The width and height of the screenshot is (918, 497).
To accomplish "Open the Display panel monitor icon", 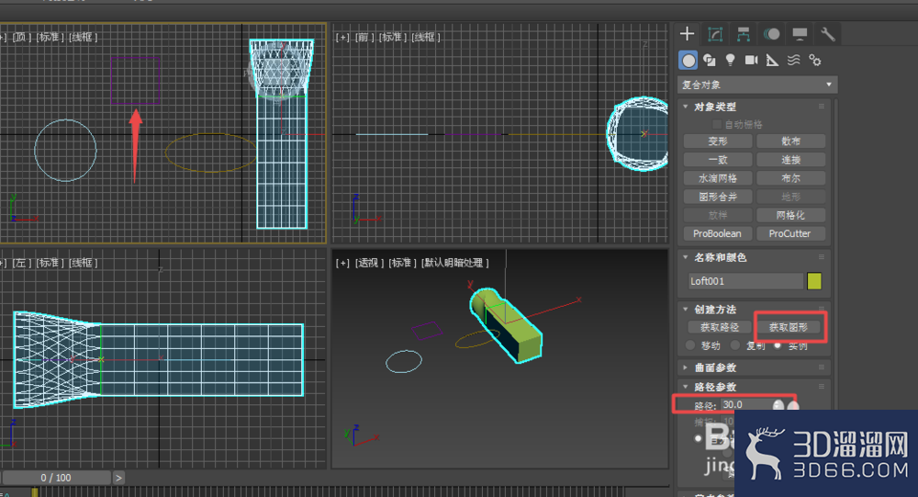I will (x=800, y=34).
